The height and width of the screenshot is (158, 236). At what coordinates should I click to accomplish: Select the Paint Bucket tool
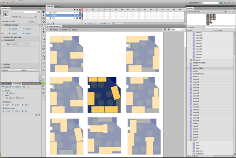[x=43, y=56]
